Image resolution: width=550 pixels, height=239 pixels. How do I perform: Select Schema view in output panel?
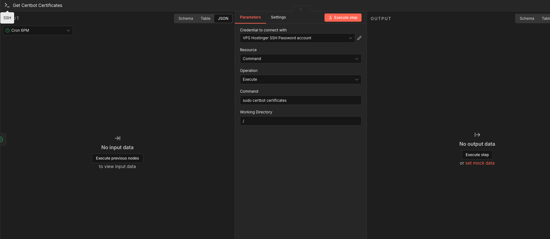click(527, 19)
